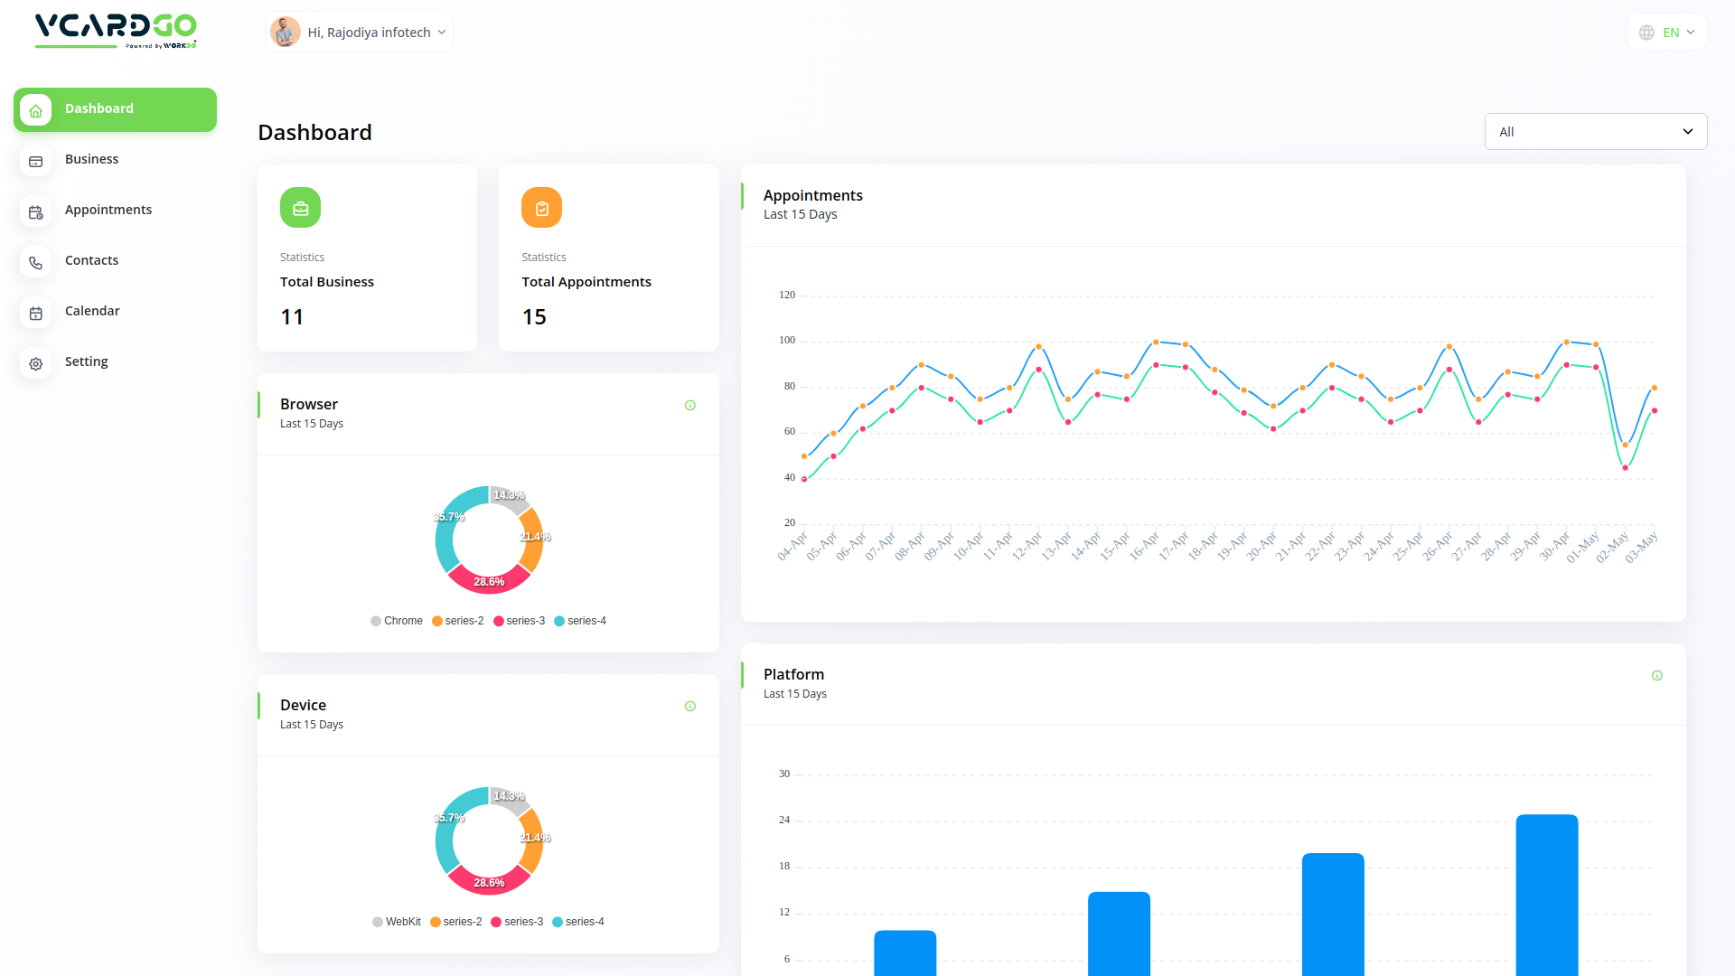Click the Total Appointments statistics card
The width and height of the screenshot is (1735, 976).
(x=608, y=258)
